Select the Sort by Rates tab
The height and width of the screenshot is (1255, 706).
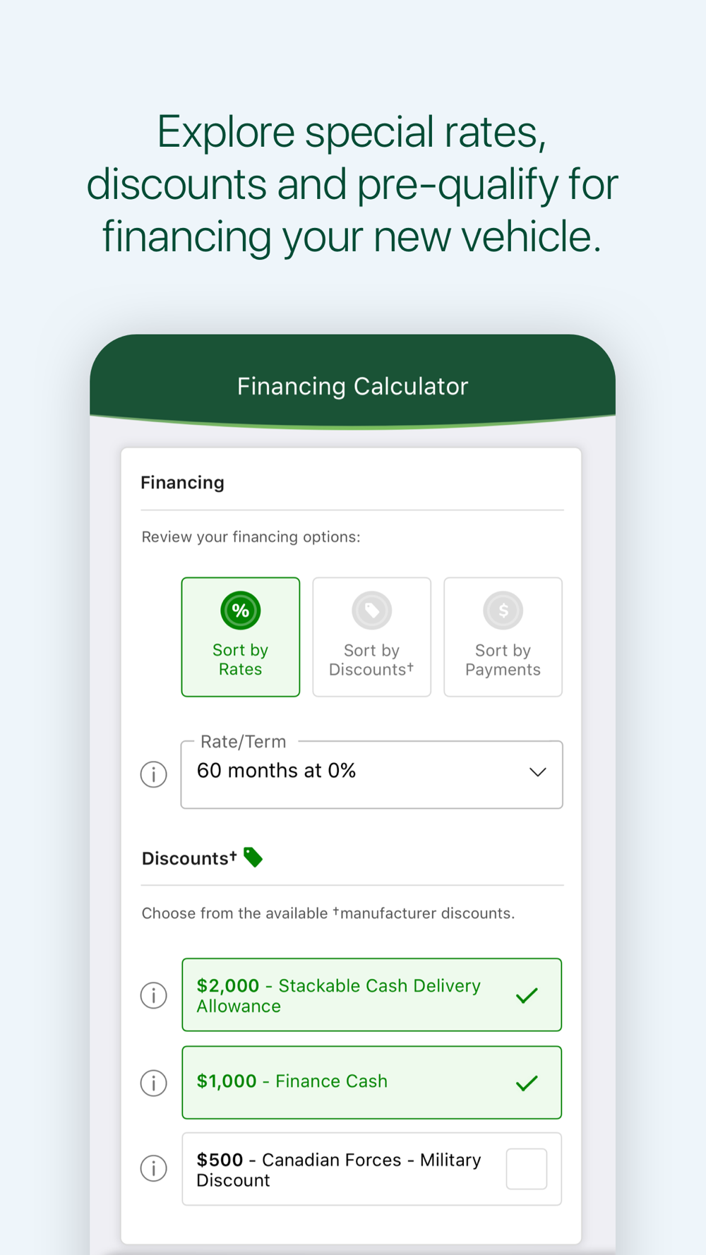point(241,637)
